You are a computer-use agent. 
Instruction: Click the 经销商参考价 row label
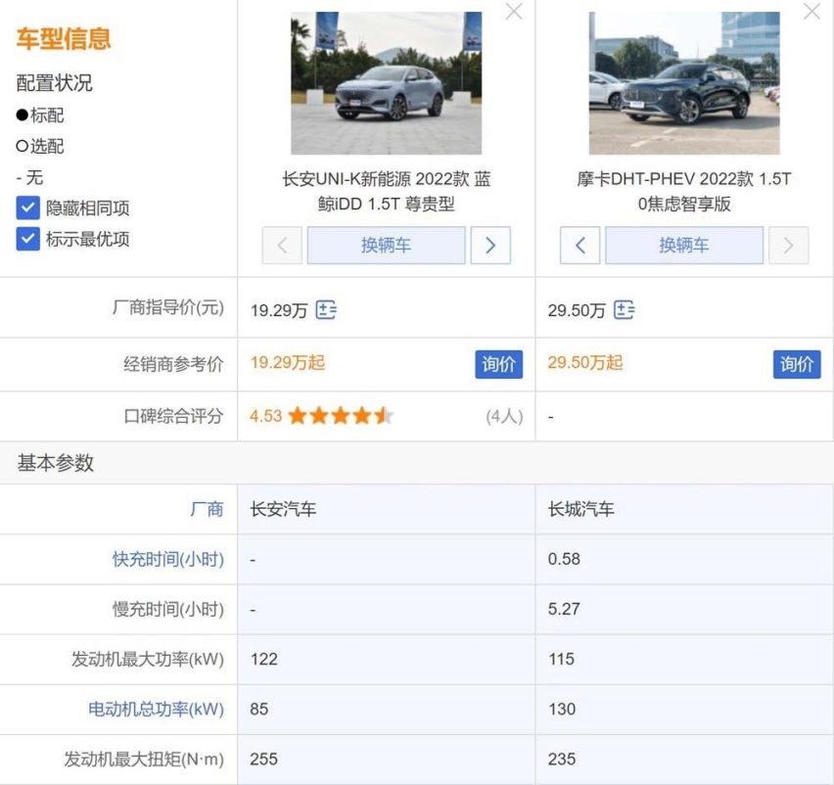[x=173, y=364]
